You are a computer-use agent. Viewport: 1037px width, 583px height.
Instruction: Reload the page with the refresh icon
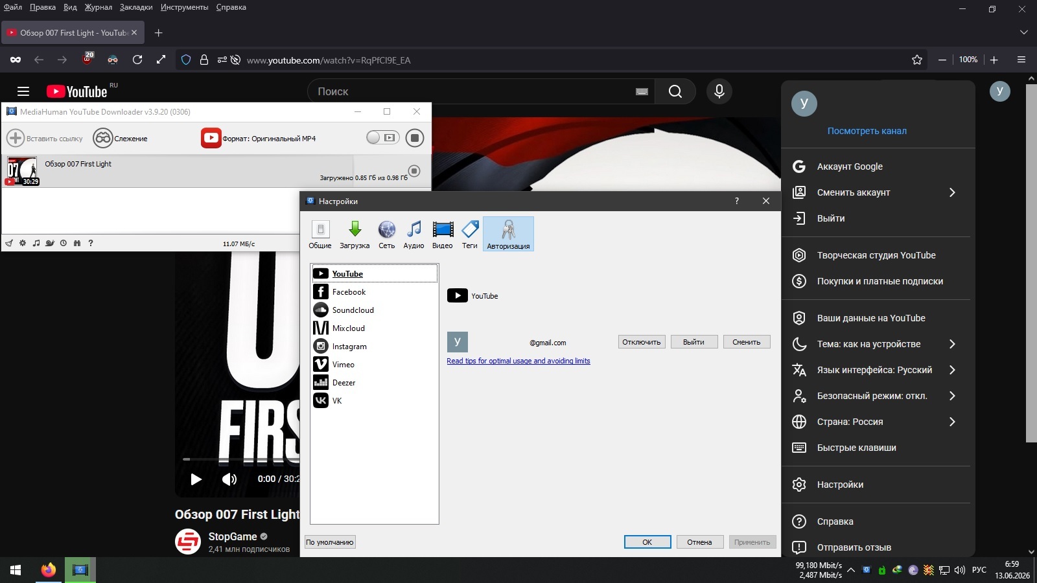click(137, 60)
